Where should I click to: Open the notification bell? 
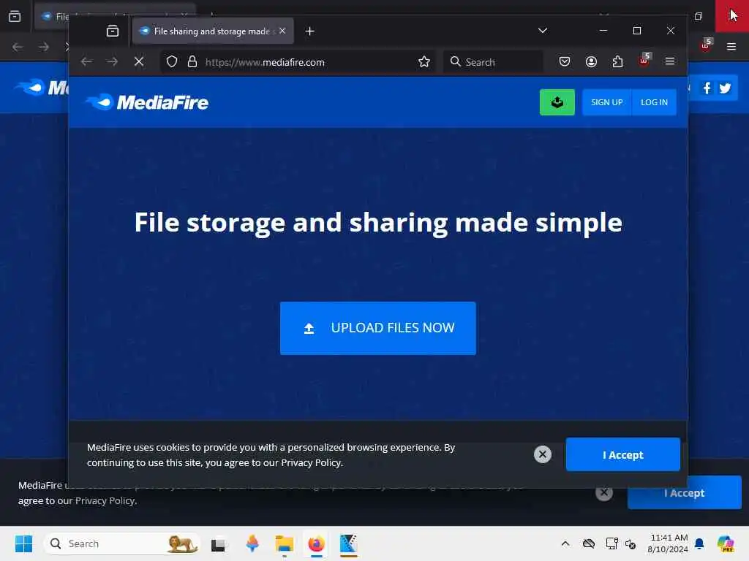(699, 543)
